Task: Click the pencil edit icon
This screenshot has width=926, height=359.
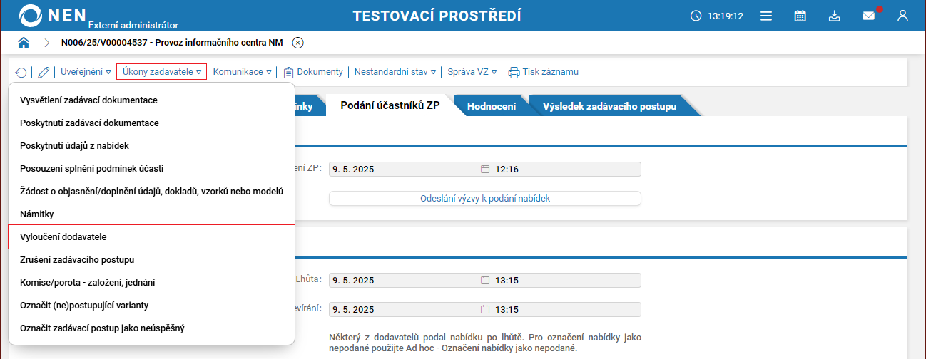Action: [x=44, y=72]
